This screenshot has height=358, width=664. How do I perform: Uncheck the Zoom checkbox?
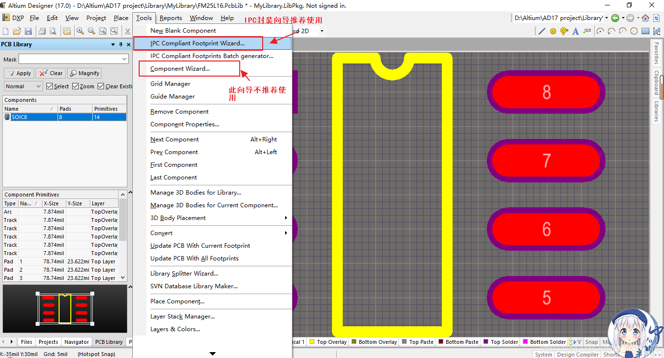pos(76,86)
